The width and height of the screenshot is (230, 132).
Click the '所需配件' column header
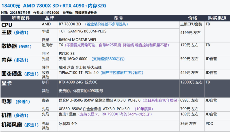(x=21, y=18)
